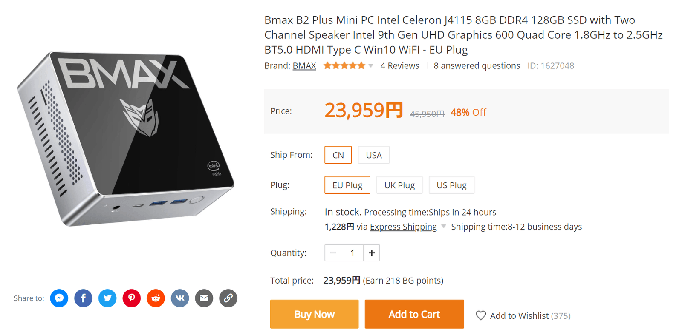Choose the US Plug option
682x335 pixels.
click(451, 185)
